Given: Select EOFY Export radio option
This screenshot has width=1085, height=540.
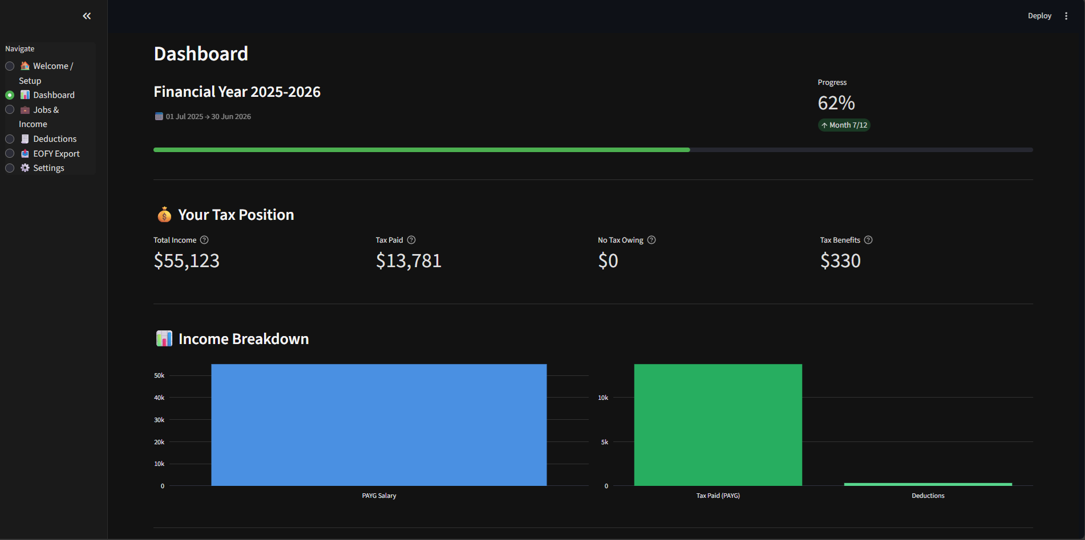Looking at the screenshot, I should click(x=10, y=153).
